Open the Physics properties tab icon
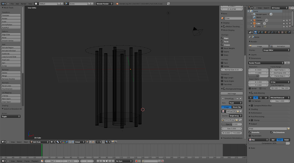294x163 pixels. point(289,32)
